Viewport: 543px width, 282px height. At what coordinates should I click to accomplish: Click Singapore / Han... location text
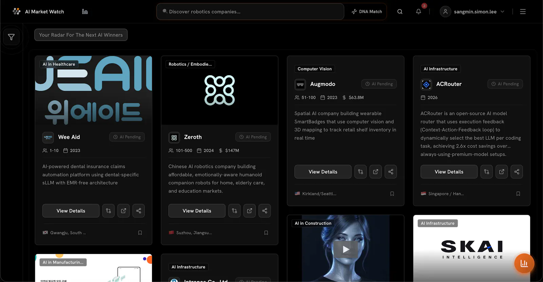(446, 194)
